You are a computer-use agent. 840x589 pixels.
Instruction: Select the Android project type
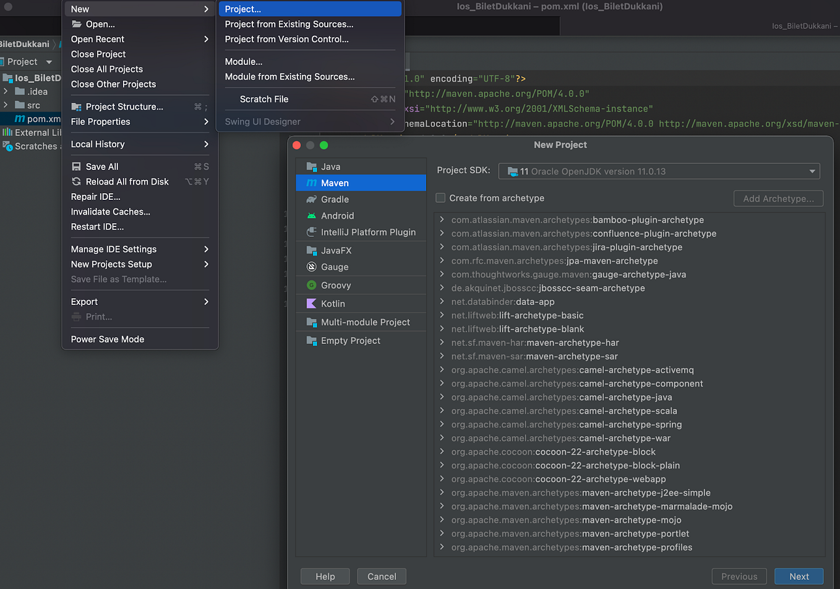click(337, 216)
